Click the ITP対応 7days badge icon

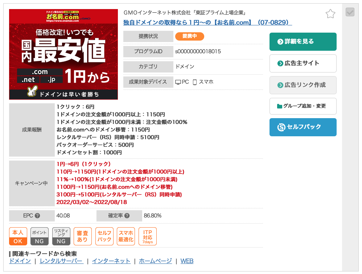click(148, 236)
